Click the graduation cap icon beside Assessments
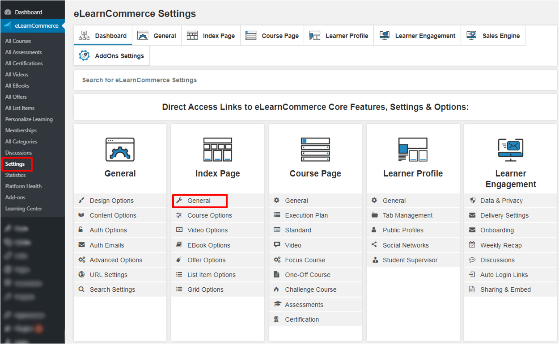This screenshot has width=559, height=344. 277,304
